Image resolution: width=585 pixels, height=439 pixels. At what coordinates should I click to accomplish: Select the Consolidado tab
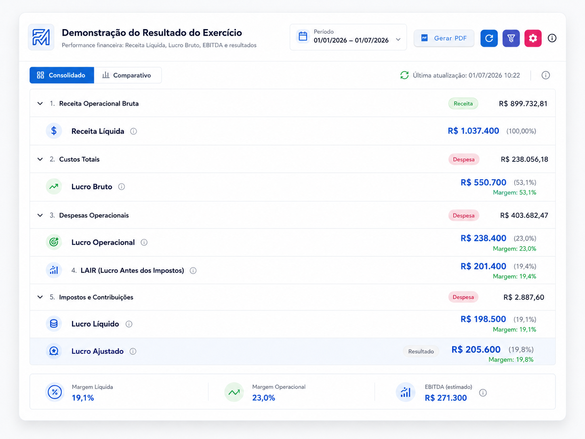point(62,75)
